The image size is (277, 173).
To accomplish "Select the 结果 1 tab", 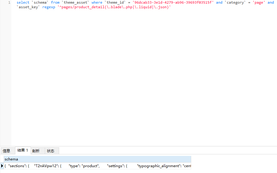I will click(x=23, y=150).
